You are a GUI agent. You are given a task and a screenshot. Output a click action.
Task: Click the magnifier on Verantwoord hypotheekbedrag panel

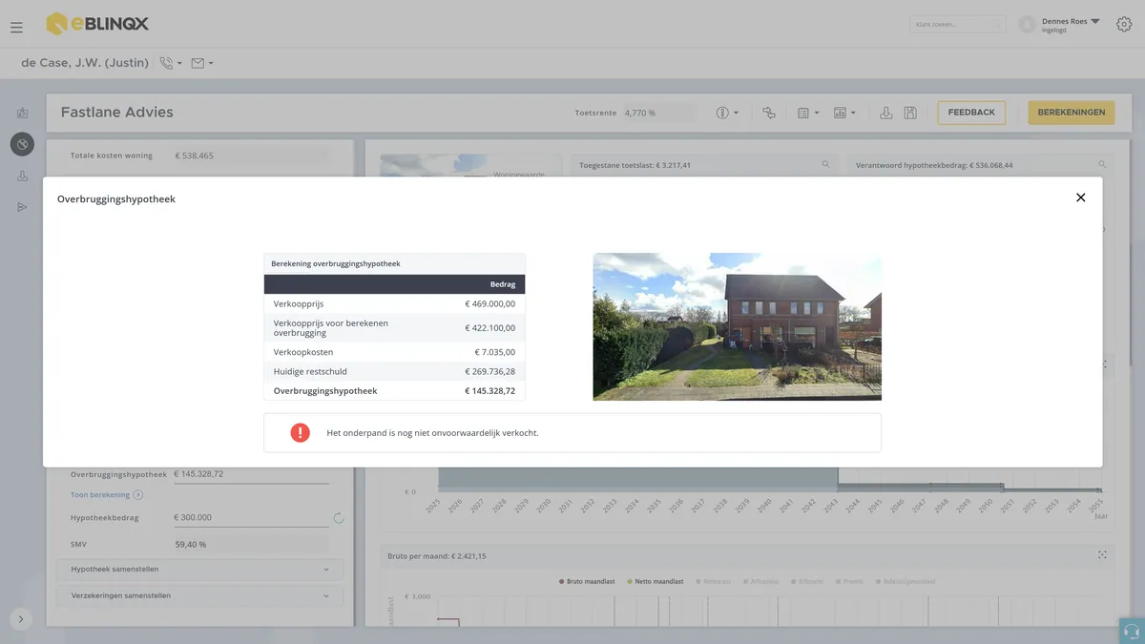tap(1101, 165)
